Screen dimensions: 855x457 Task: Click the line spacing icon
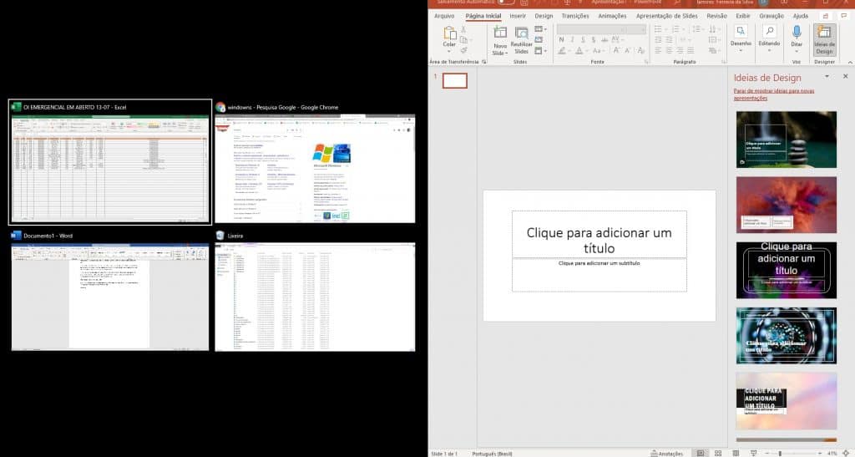[696, 29]
